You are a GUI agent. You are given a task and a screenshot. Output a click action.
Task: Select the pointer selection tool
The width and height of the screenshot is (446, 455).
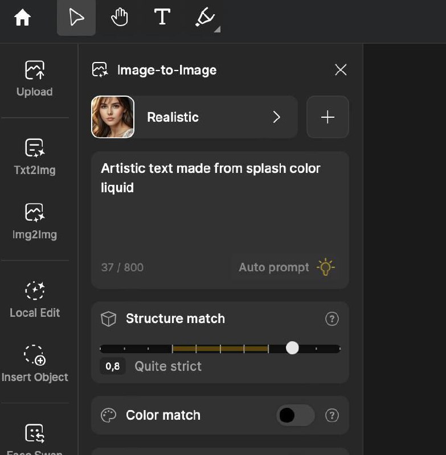tap(76, 18)
